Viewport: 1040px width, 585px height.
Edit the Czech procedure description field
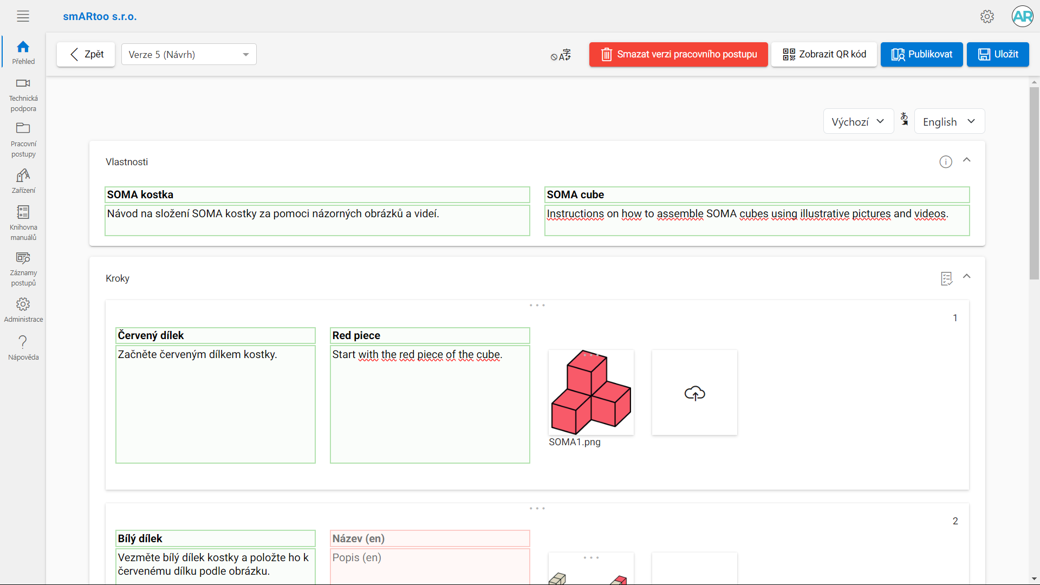point(317,220)
